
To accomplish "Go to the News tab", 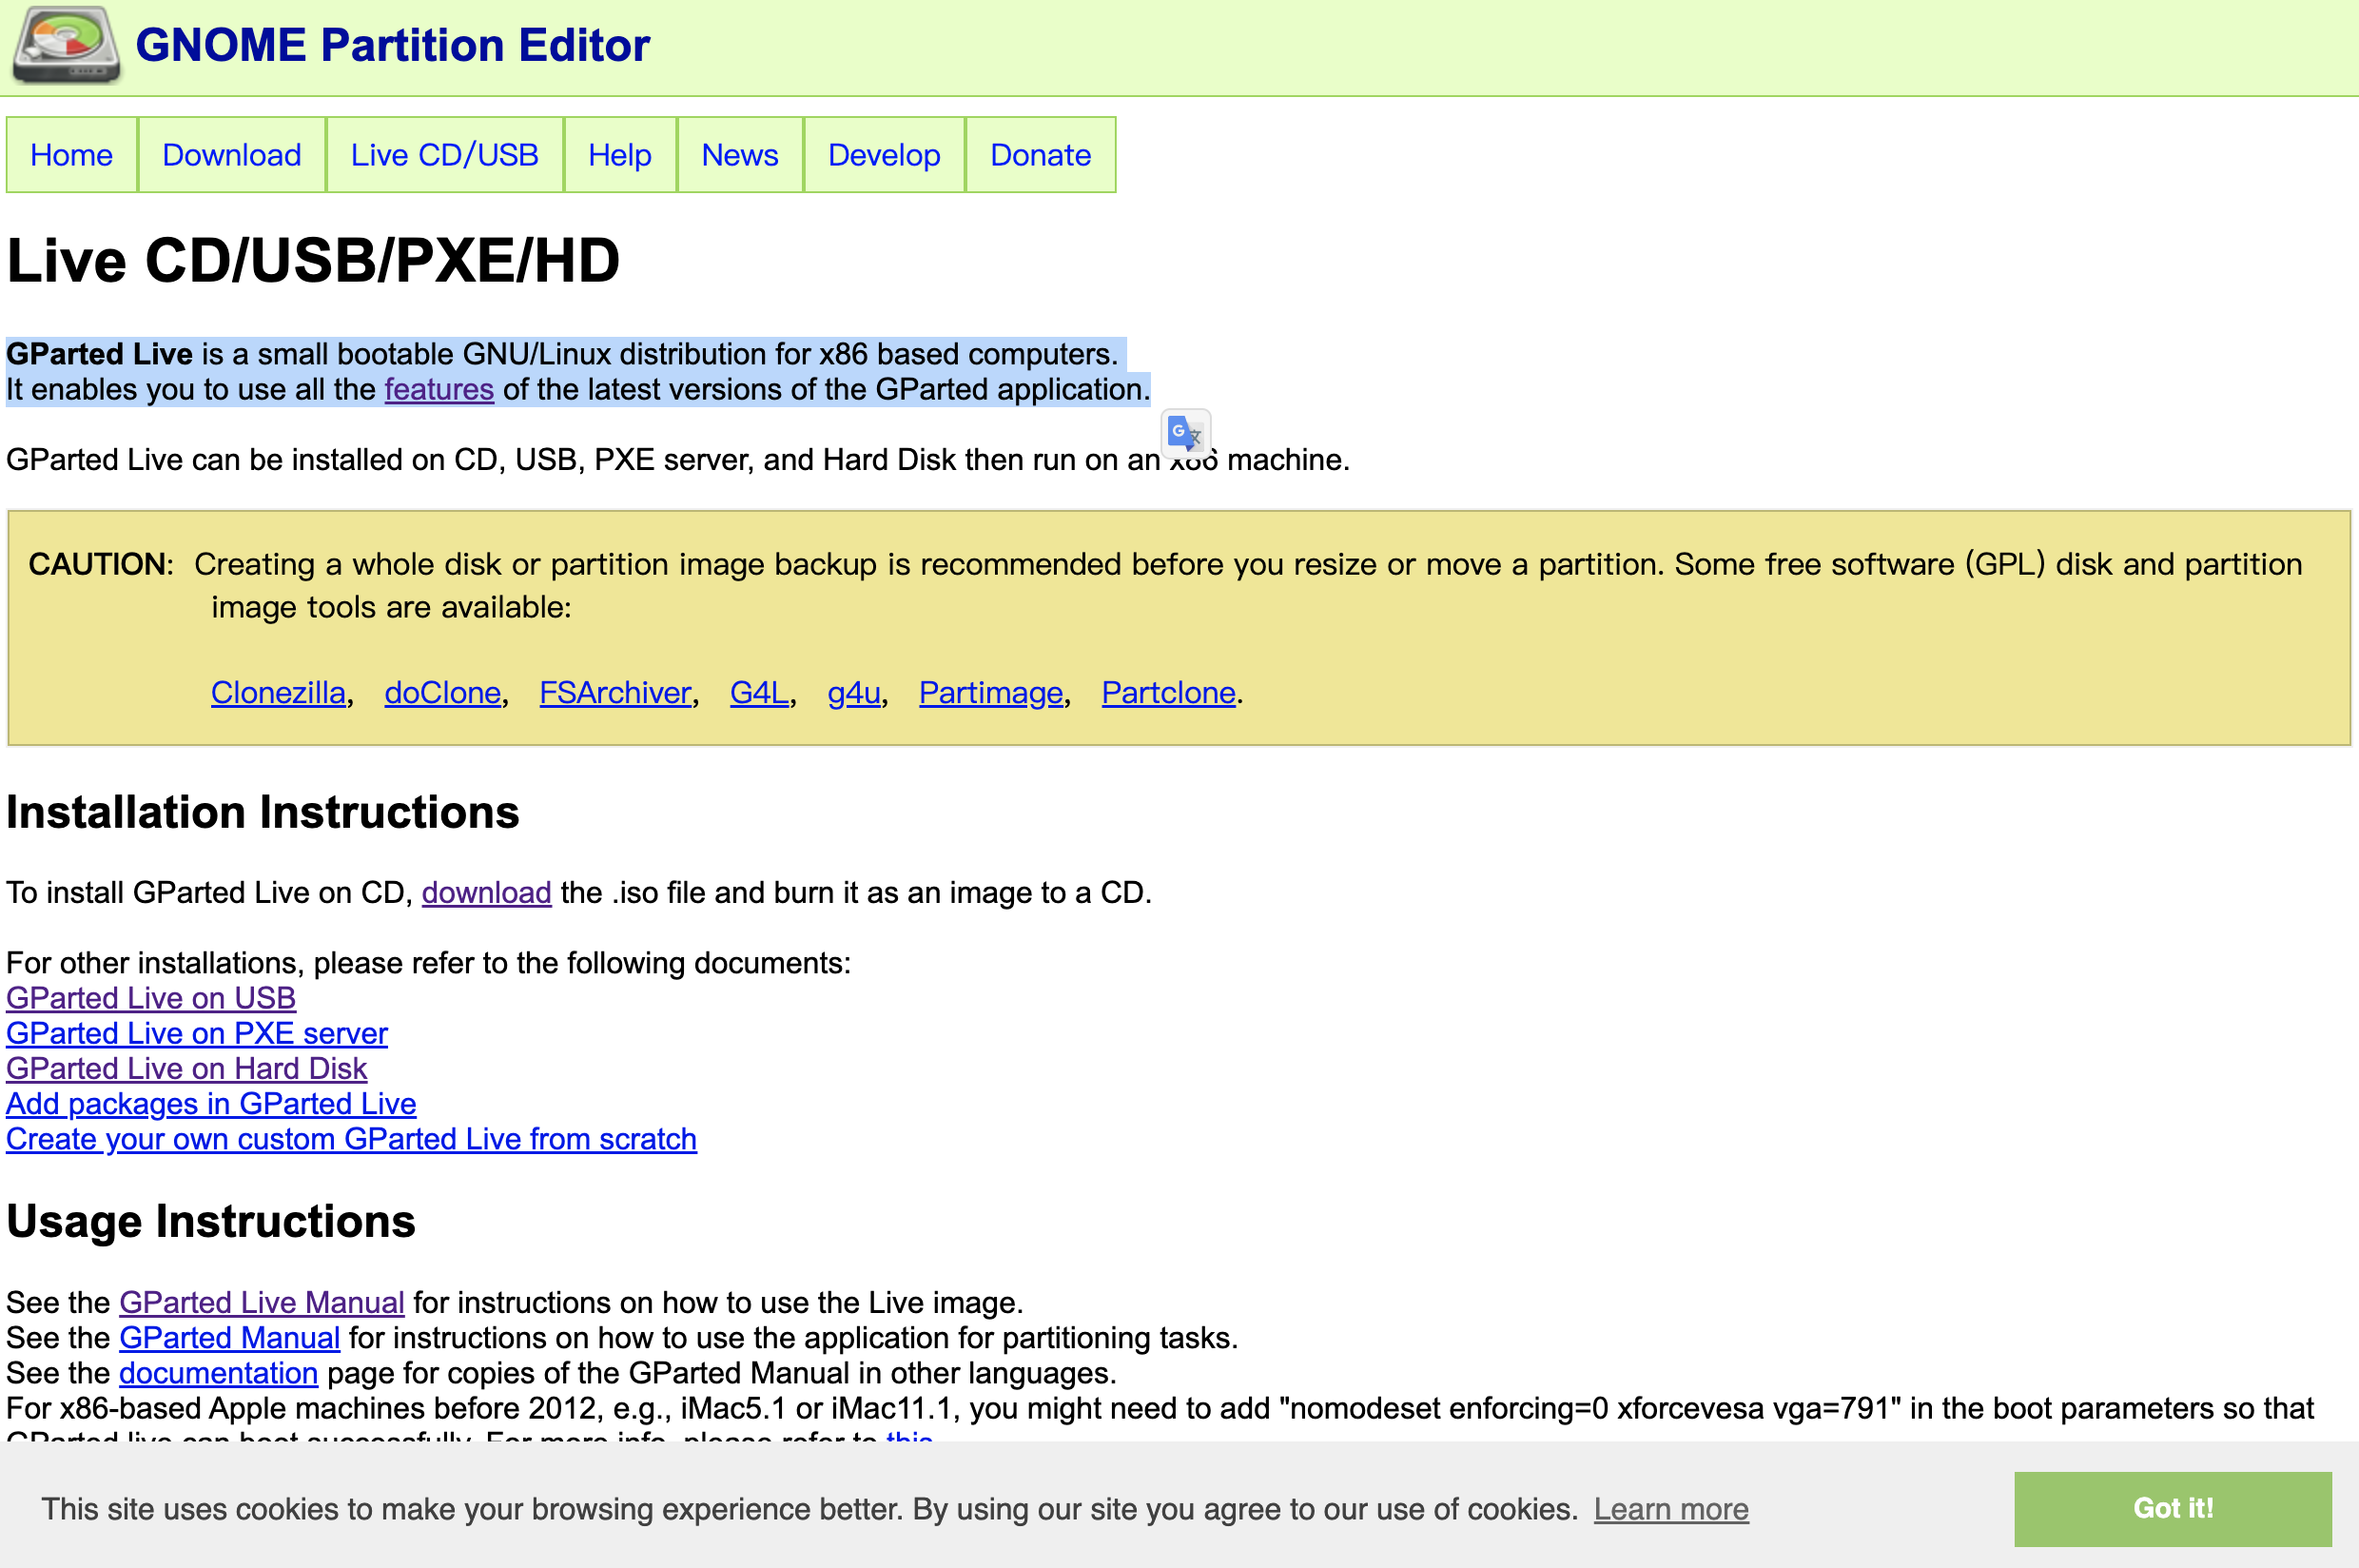I will [x=739, y=155].
